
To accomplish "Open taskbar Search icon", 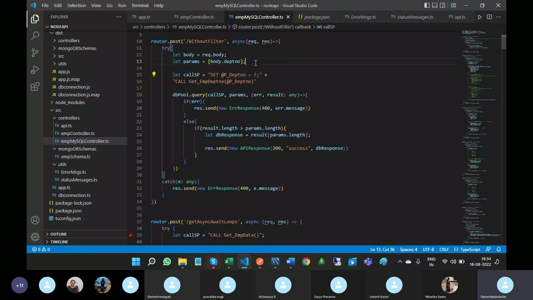I will pyautogui.click(x=152, y=262).
